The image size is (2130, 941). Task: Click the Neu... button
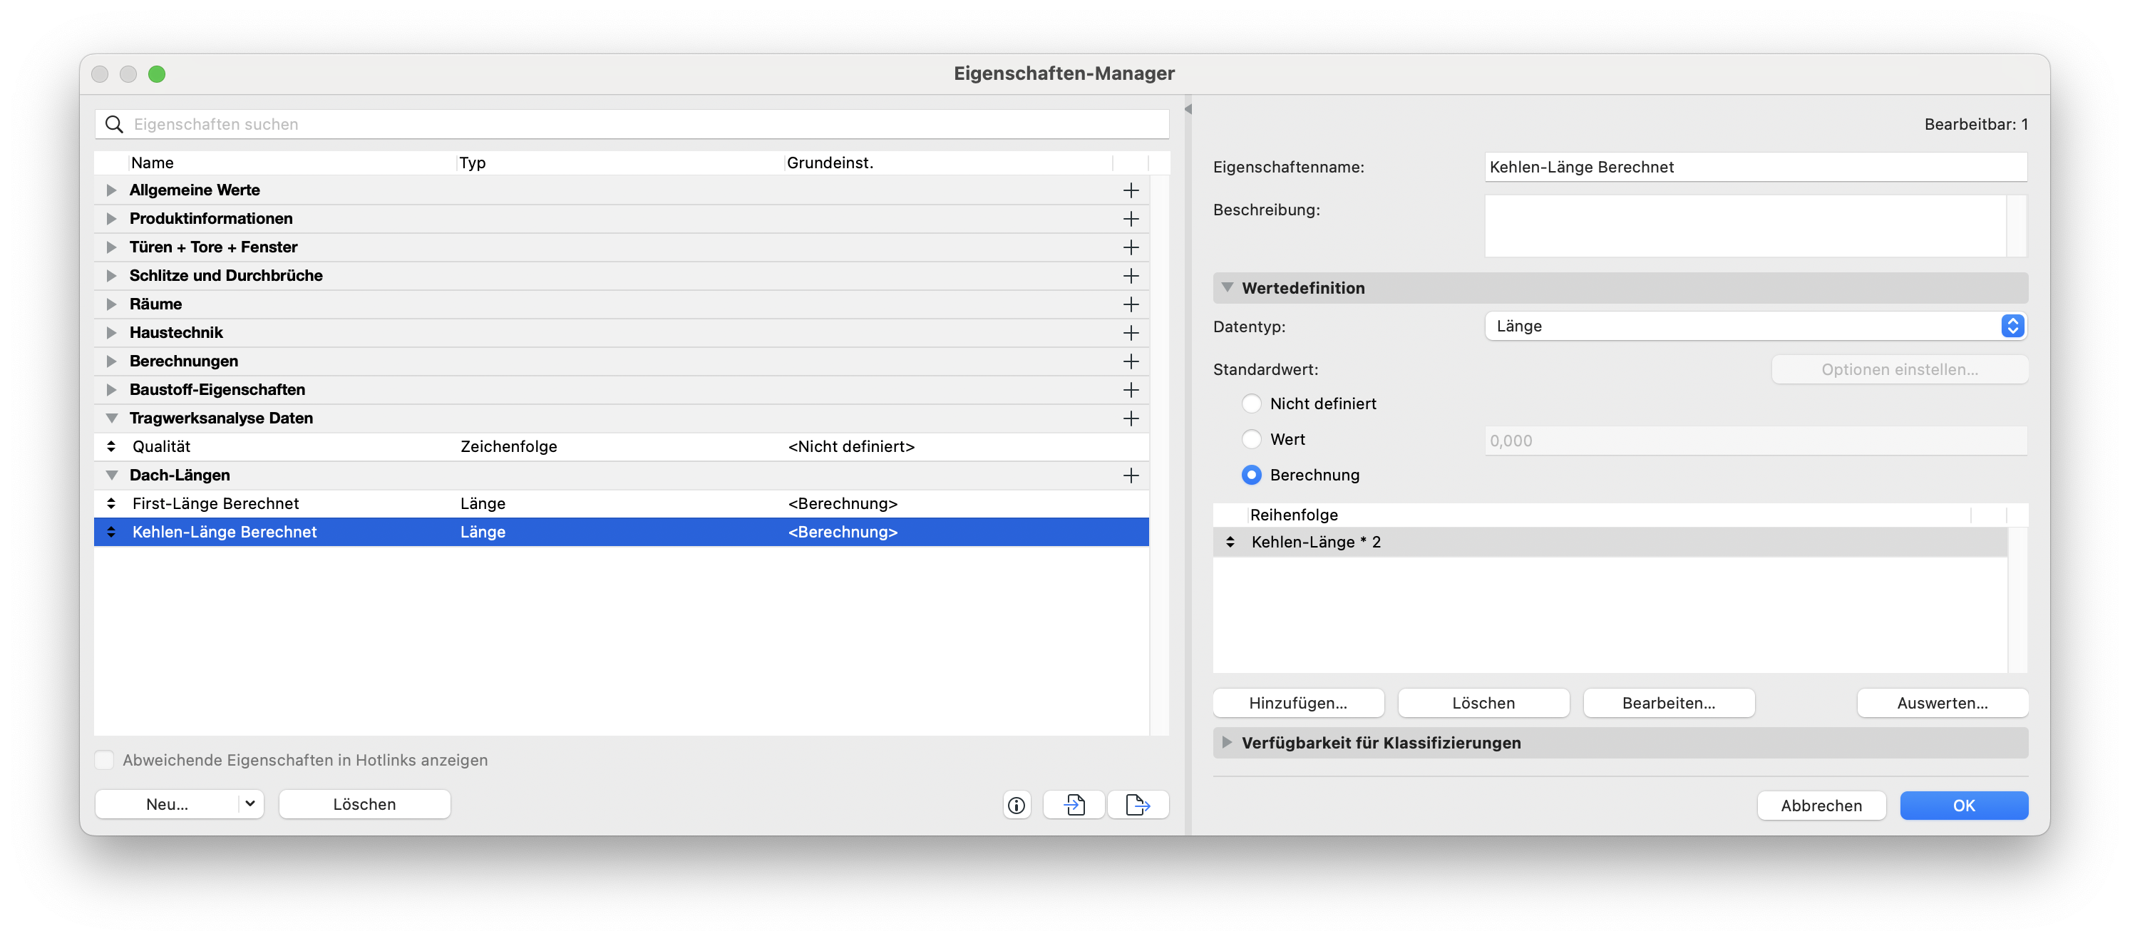(x=167, y=803)
